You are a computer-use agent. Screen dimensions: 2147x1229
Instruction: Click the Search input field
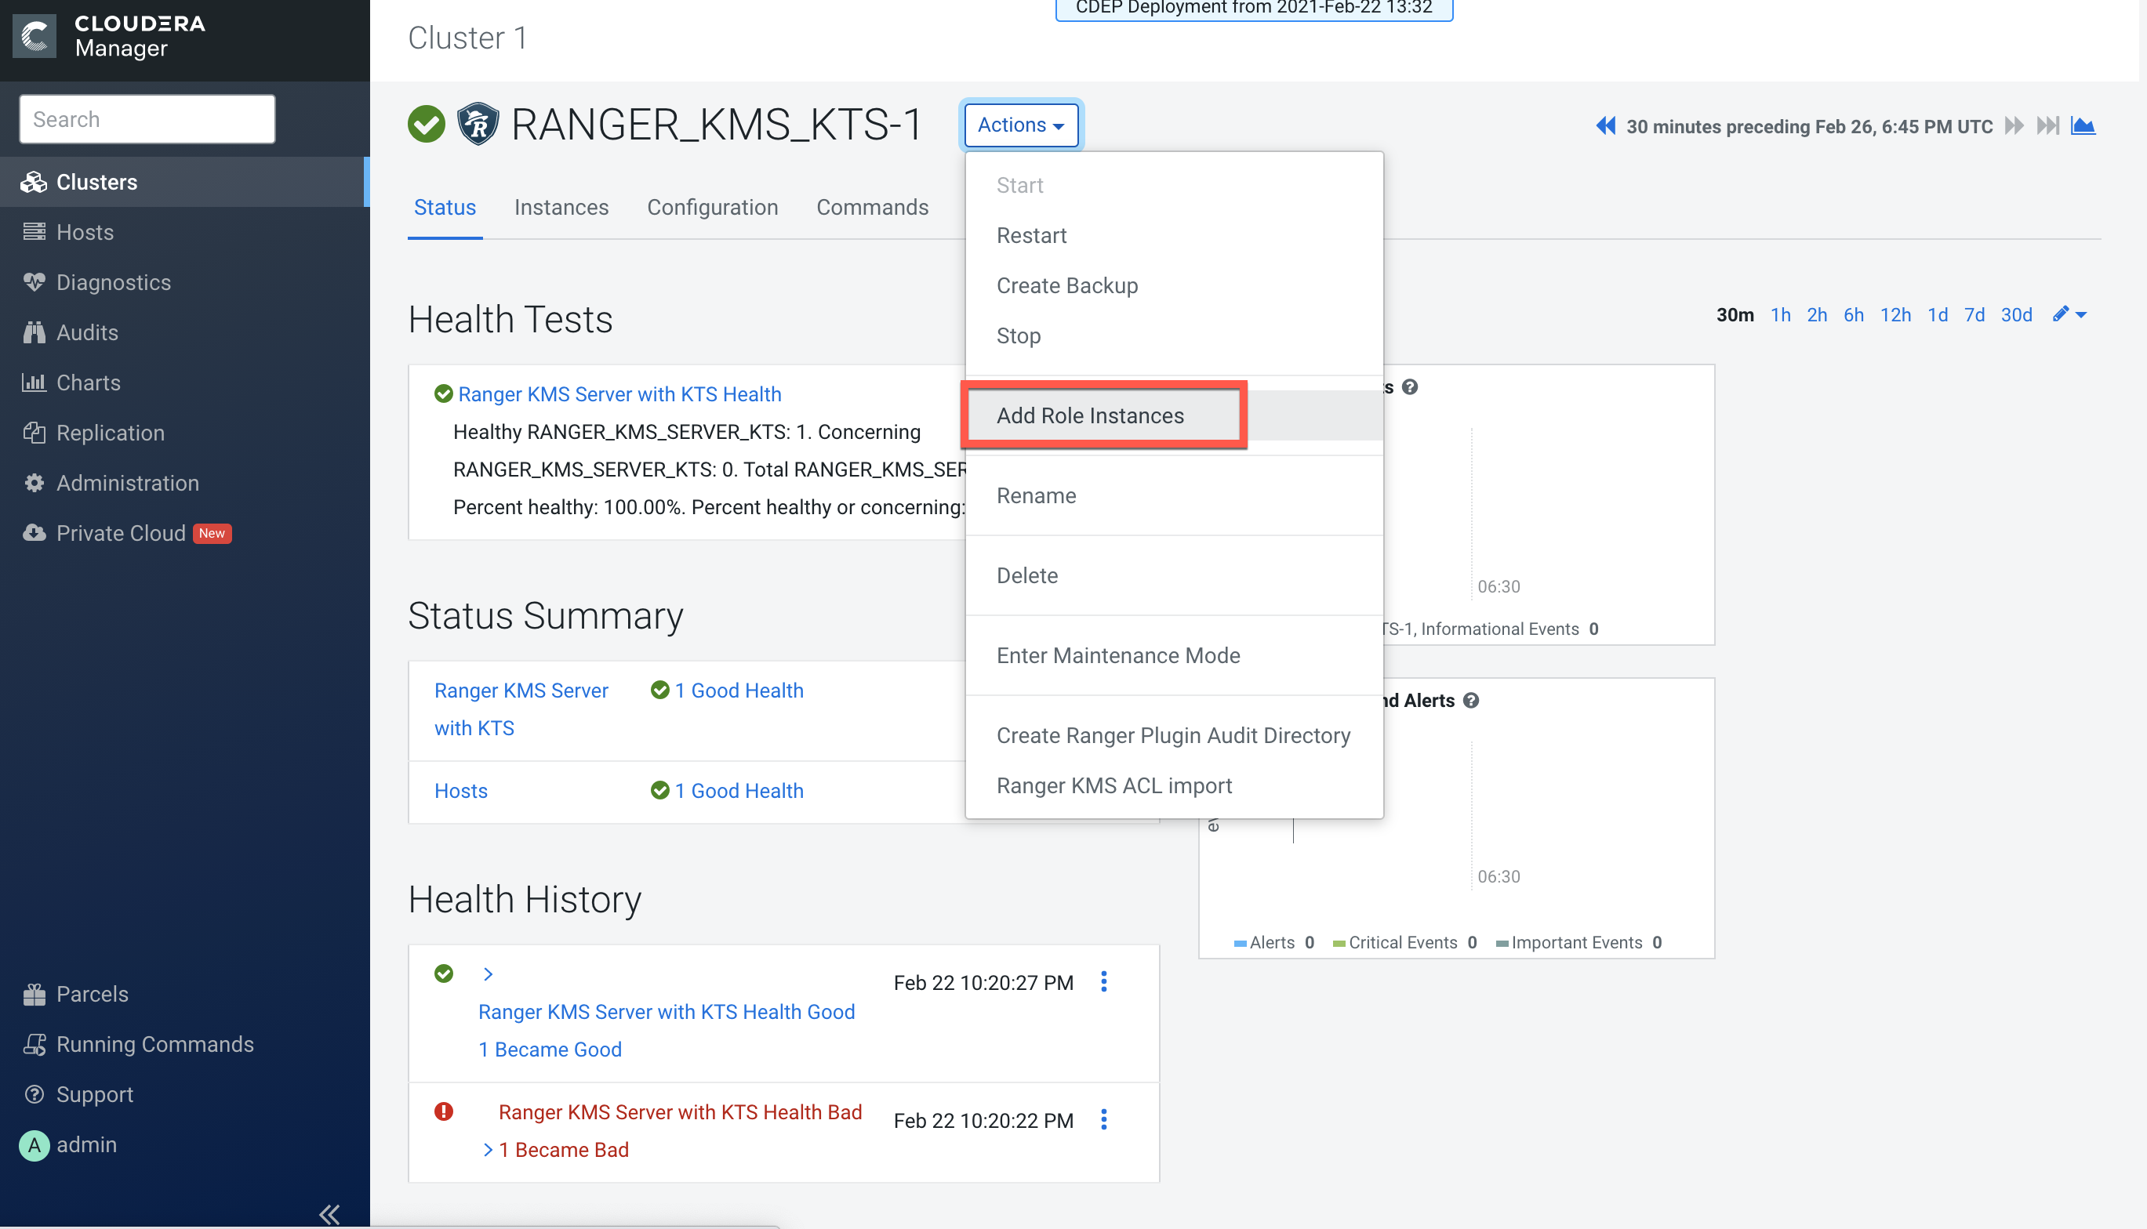[147, 119]
